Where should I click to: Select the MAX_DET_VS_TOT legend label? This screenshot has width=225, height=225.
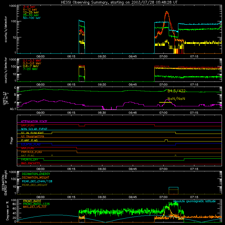35,207
